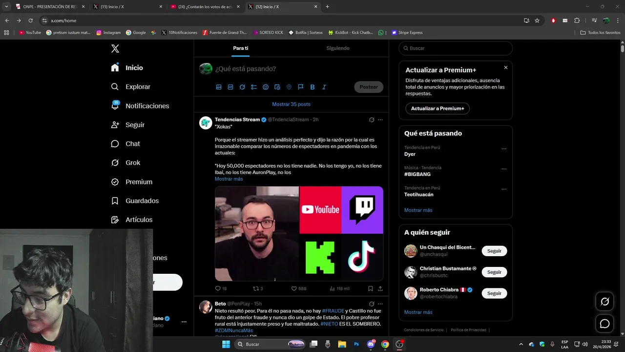625x352 pixels.
Task: Apply bold formatting in composer
Action: (312, 87)
